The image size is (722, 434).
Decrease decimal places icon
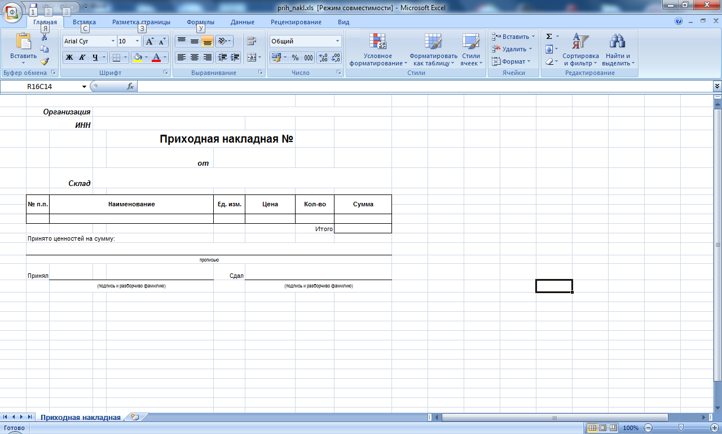(x=336, y=57)
